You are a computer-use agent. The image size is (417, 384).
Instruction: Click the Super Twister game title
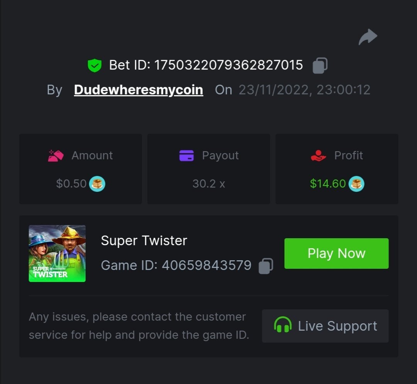[x=144, y=241]
